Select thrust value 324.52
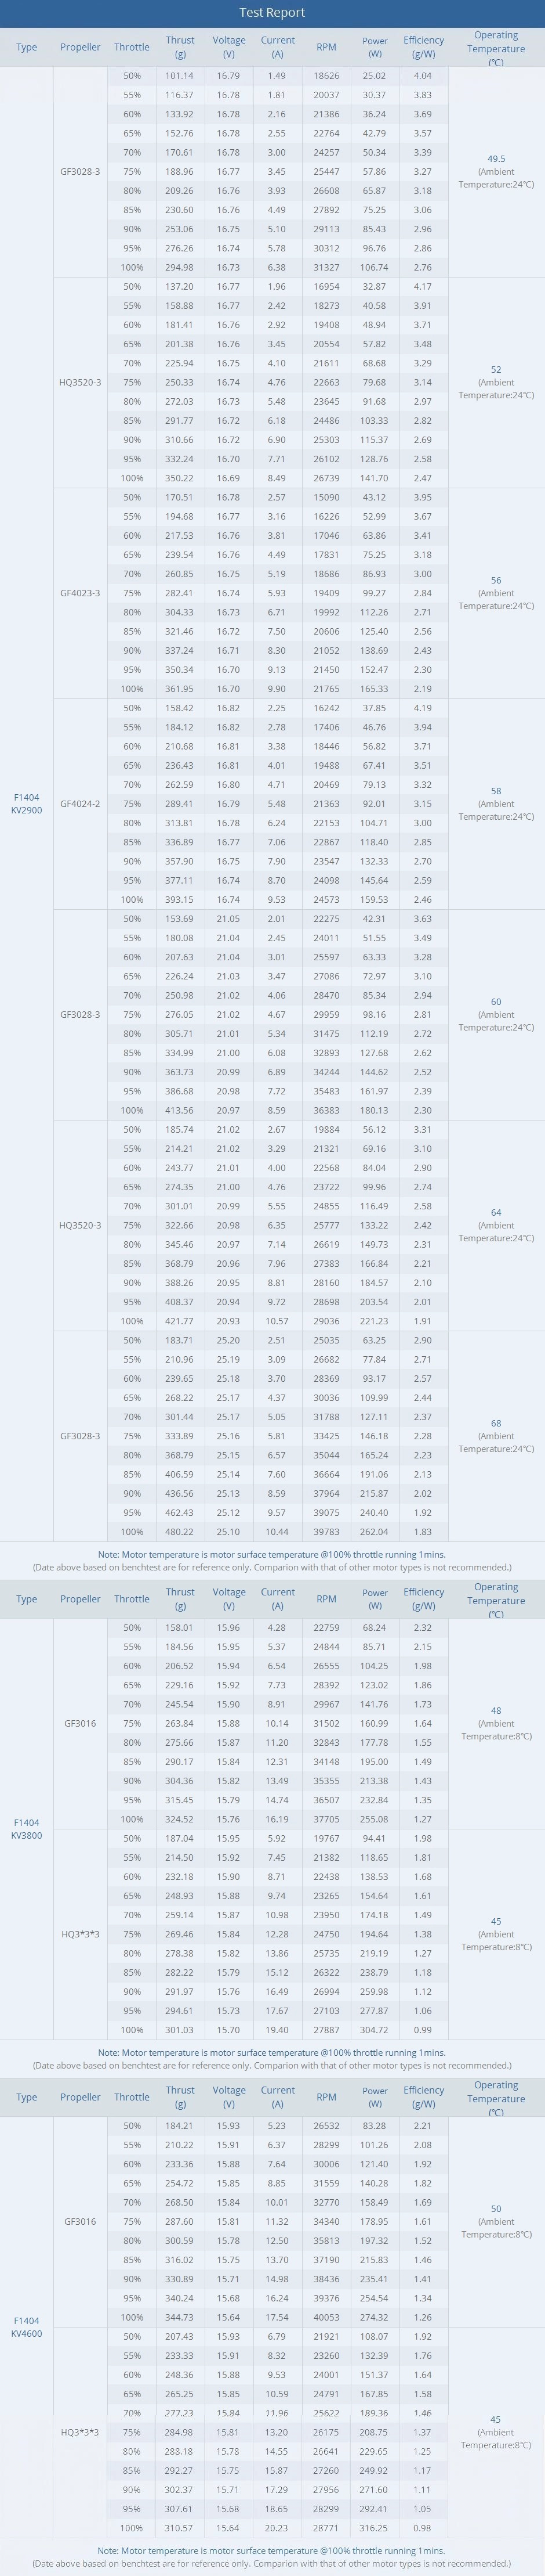The image size is (545, 2576). pyautogui.click(x=180, y=1819)
